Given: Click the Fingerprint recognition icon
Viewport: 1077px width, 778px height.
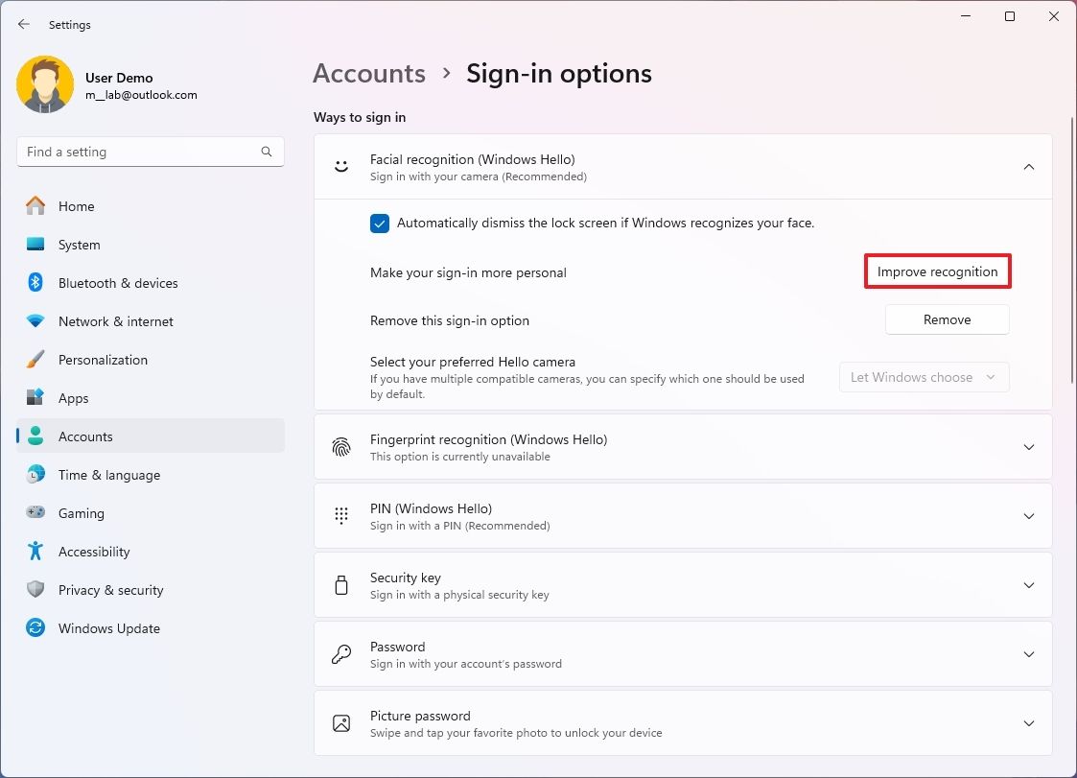Looking at the screenshot, I should (x=341, y=446).
